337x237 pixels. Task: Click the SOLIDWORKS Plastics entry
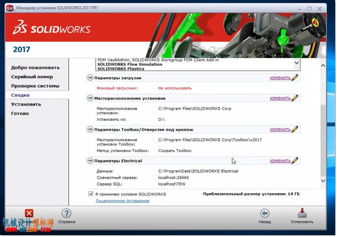point(121,69)
